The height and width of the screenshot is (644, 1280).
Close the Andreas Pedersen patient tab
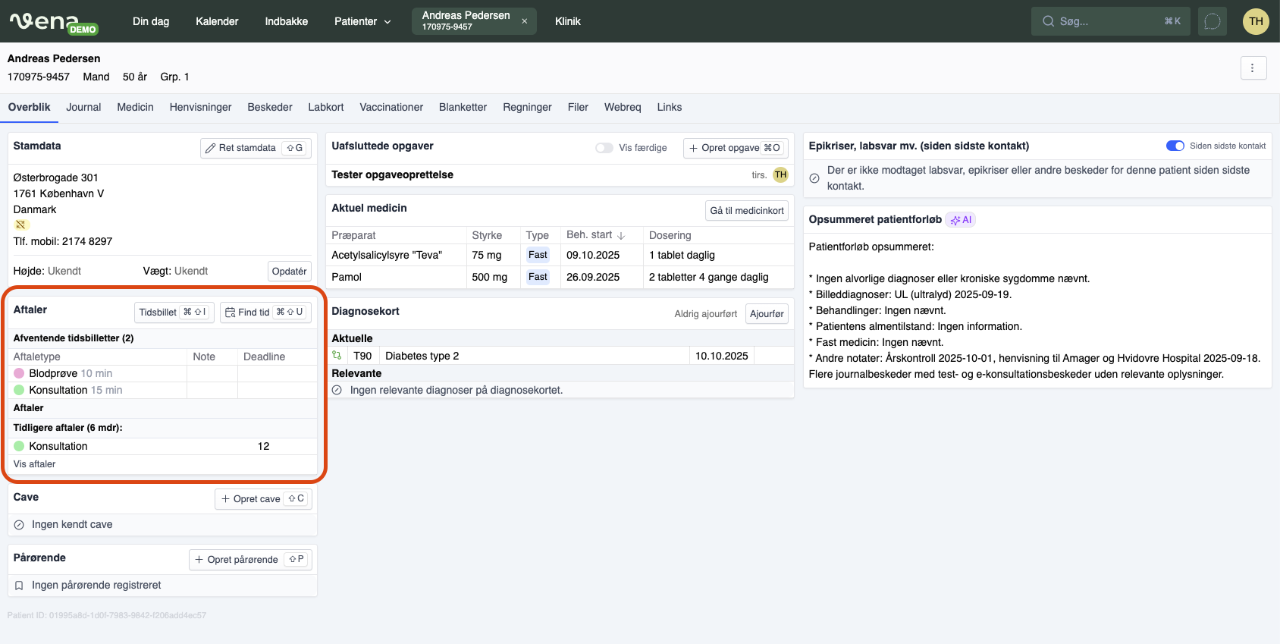[524, 21]
